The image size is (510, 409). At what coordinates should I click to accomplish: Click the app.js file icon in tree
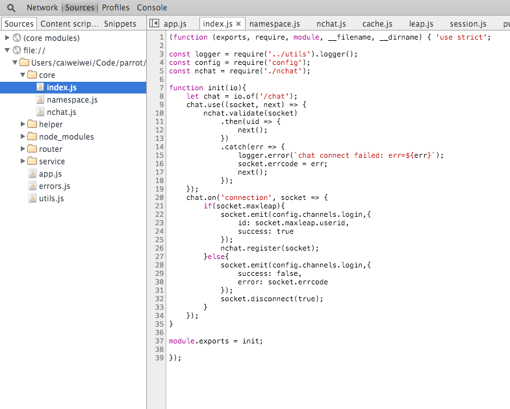[x=32, y=174]
